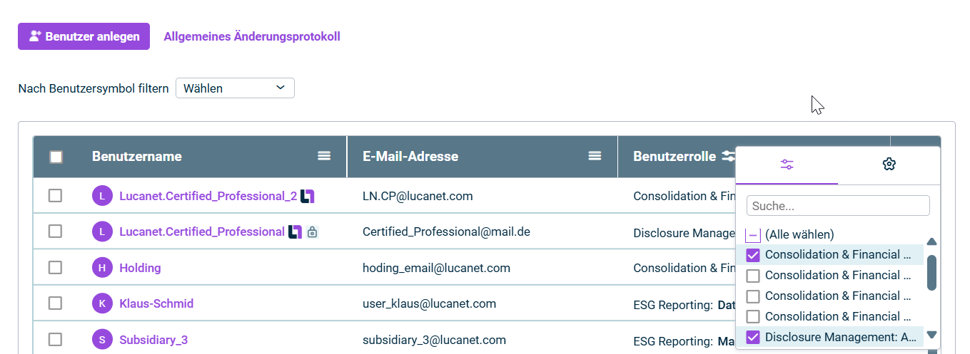970x354 pixels.
Task: Open the Benutzername column menu icon
Action: click(x=324, y=156)
